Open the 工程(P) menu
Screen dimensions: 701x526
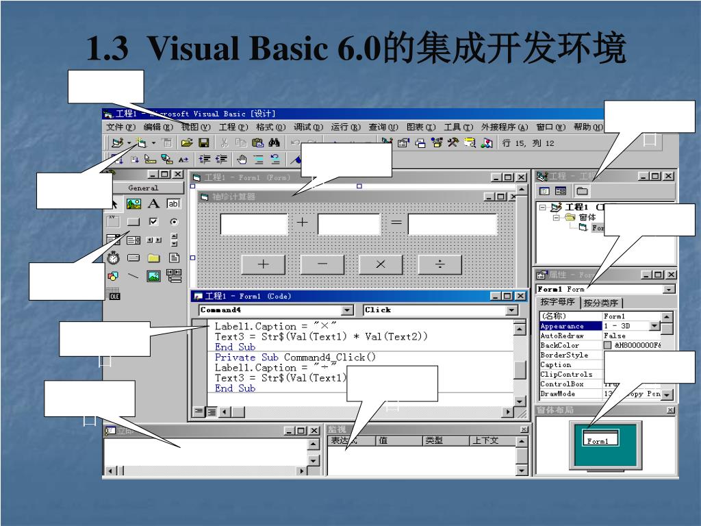233,127
